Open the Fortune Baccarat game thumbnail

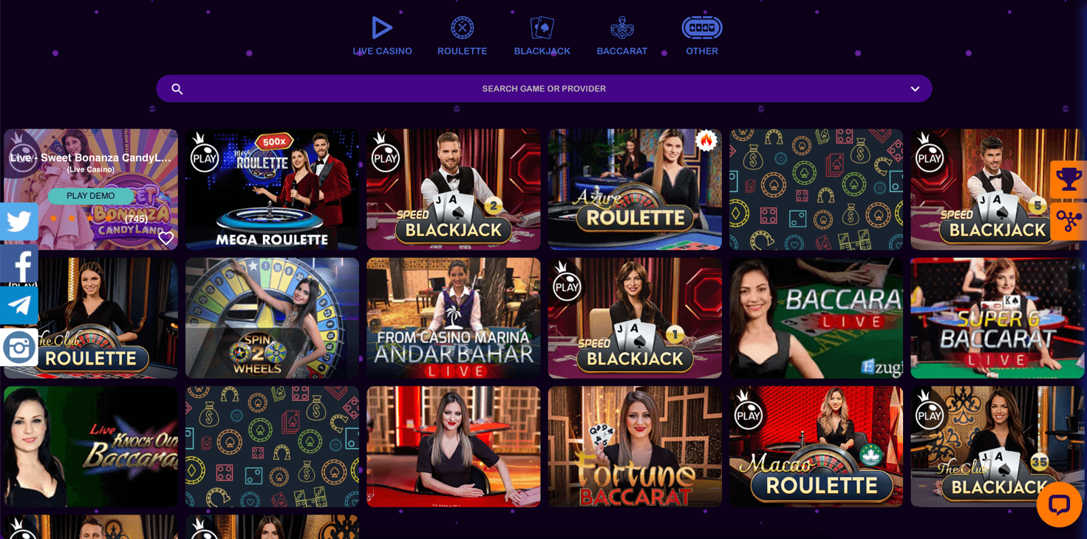[635, 447]
